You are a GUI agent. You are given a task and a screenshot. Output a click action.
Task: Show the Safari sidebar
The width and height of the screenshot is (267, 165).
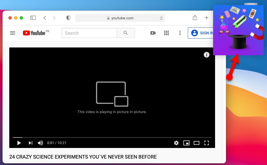[33, 18]
